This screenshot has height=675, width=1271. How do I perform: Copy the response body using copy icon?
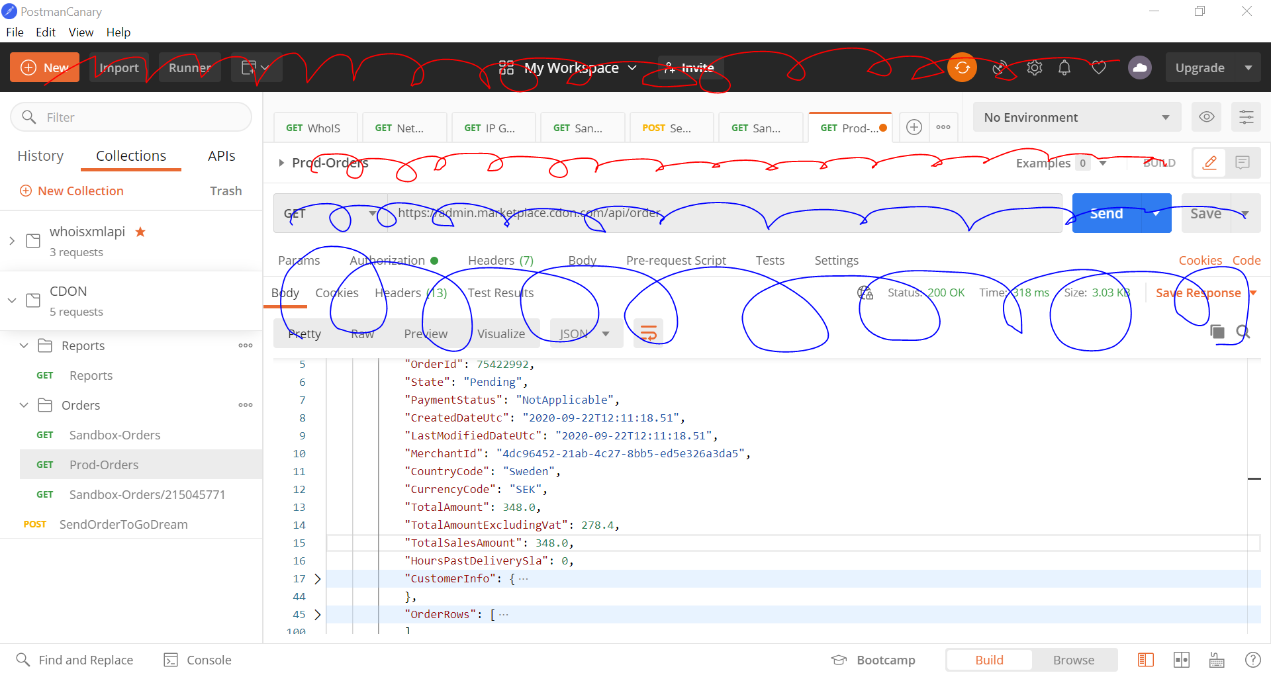pos(1217,332)
